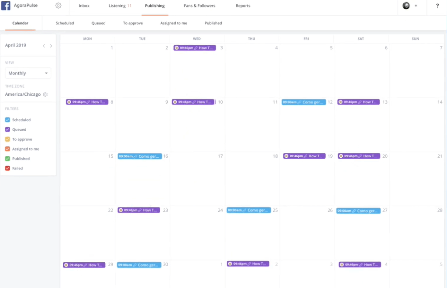Click the plus icon next to avatar
This screenshot has width=447, height=288.
(x=416, y=6)
